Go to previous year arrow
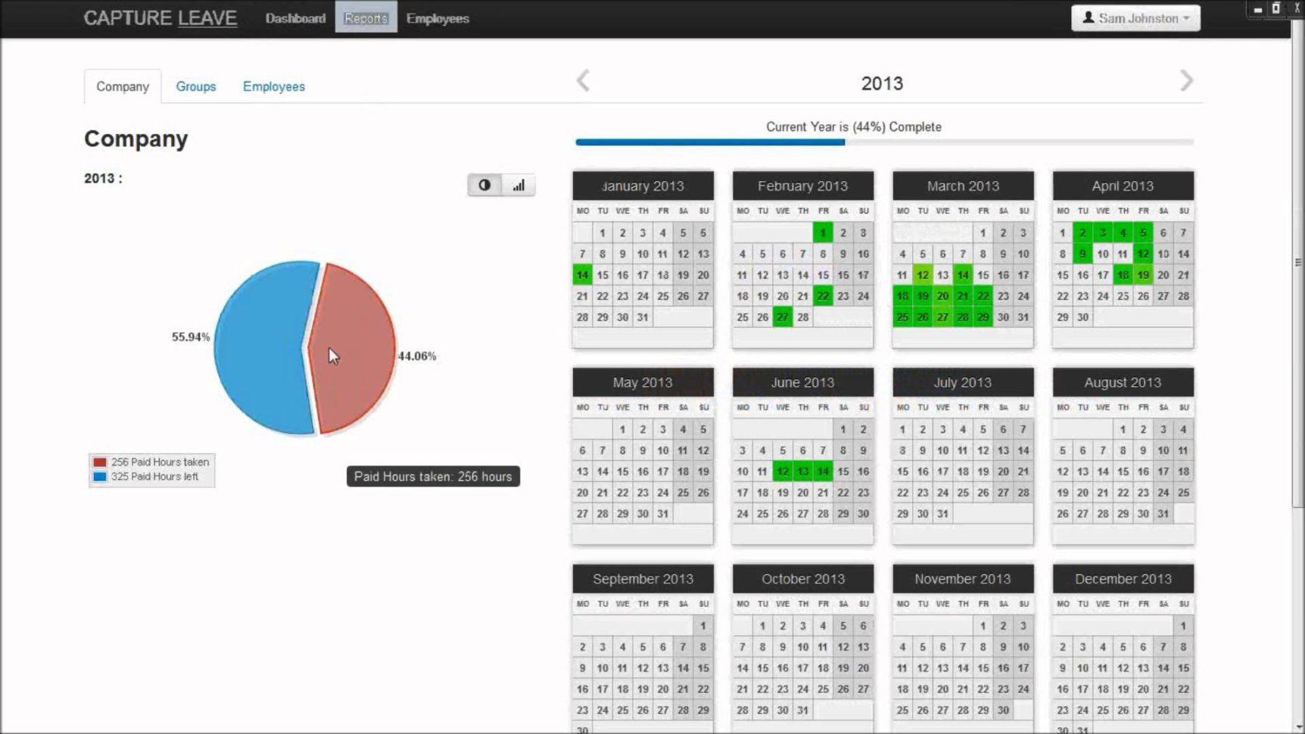 (583, 81)
